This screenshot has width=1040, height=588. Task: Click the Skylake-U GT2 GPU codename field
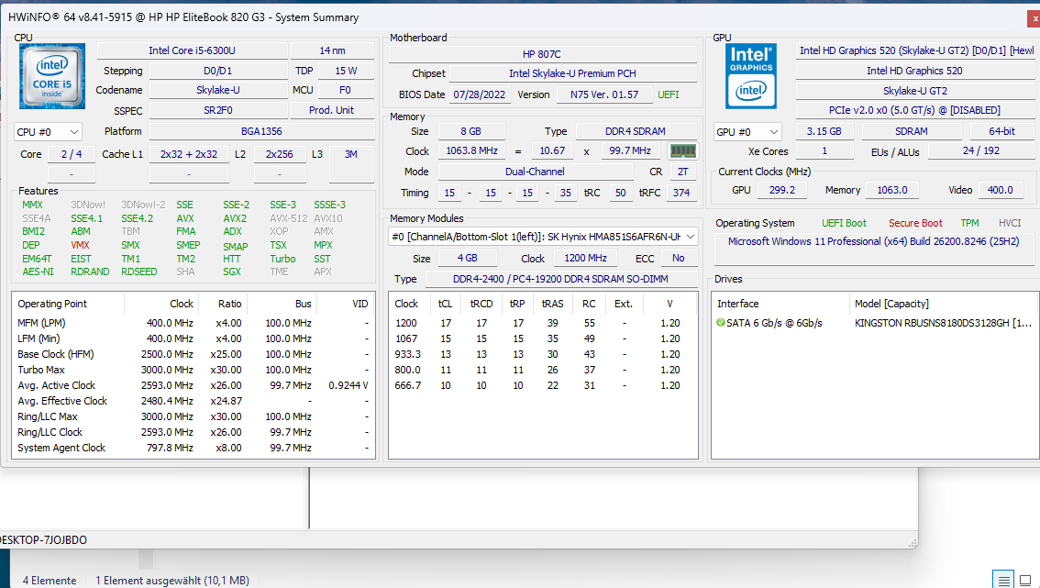point(914,91)
